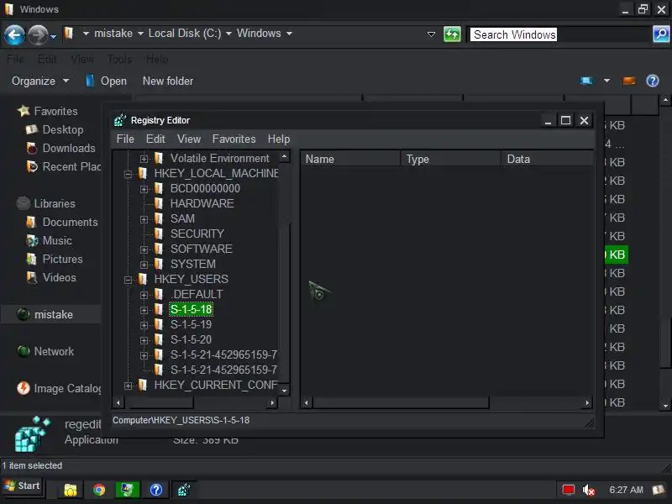This screenshot has width=672, height=504.
Task: Open Registry Editor Edit menu
Action: pyautogui.click(x=155, y=139)
